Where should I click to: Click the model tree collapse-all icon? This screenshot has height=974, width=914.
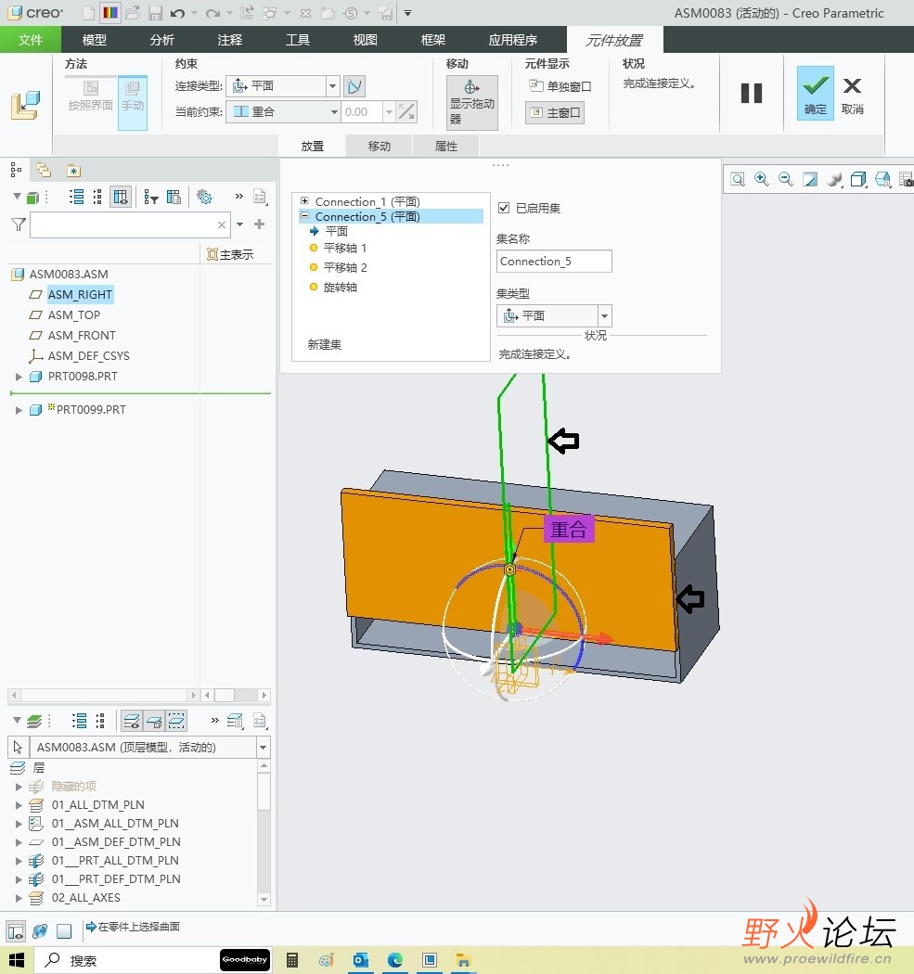tap(97, 198)
